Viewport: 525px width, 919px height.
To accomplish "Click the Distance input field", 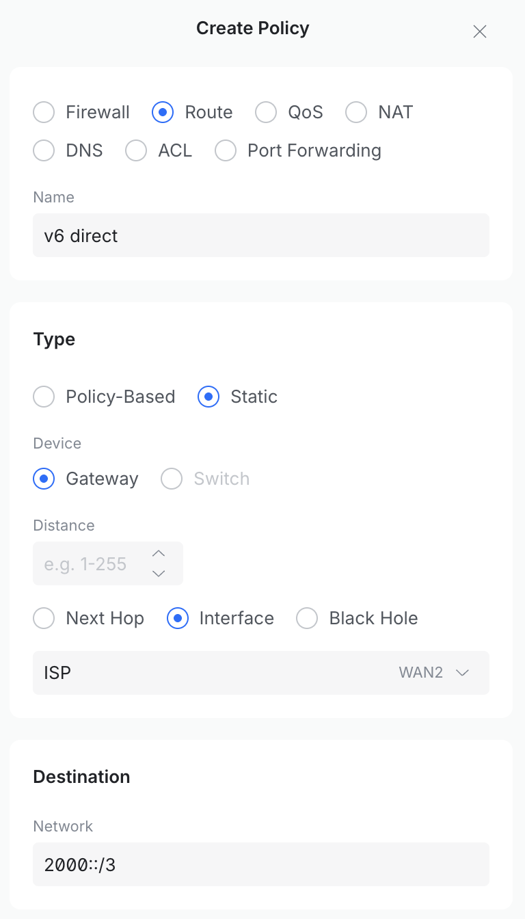I will tap(89, 563).
